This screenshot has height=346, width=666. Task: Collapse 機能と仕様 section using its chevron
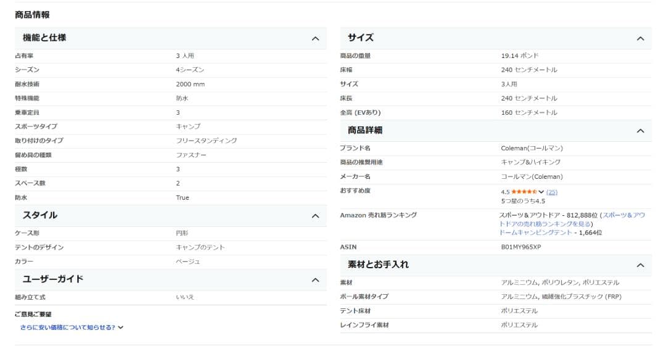click(x=315, y=38)
